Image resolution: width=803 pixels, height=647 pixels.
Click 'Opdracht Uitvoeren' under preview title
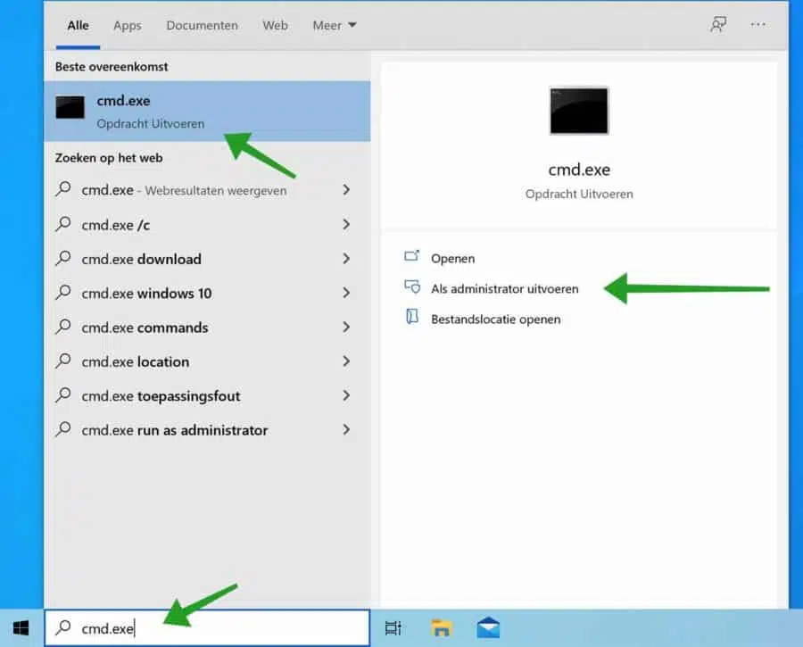coord(579,195)
